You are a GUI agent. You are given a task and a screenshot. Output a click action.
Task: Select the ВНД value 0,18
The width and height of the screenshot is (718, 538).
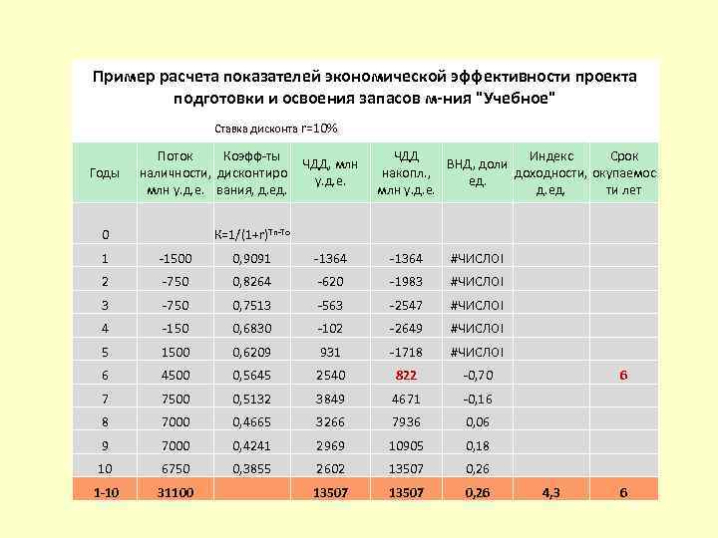pos(478,445)
